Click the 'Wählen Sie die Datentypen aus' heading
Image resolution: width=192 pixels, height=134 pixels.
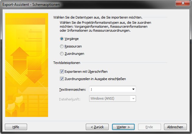pos(98,18)
